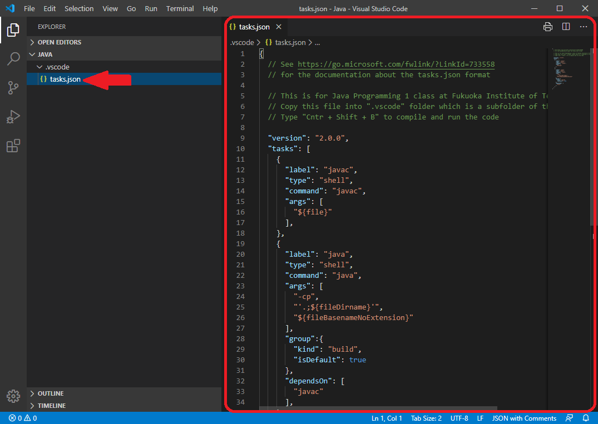598x424 pixels.
Task: Click Ln 1, Col 1 in status bar
Action: pyautogui.click(x=386, y=418)
